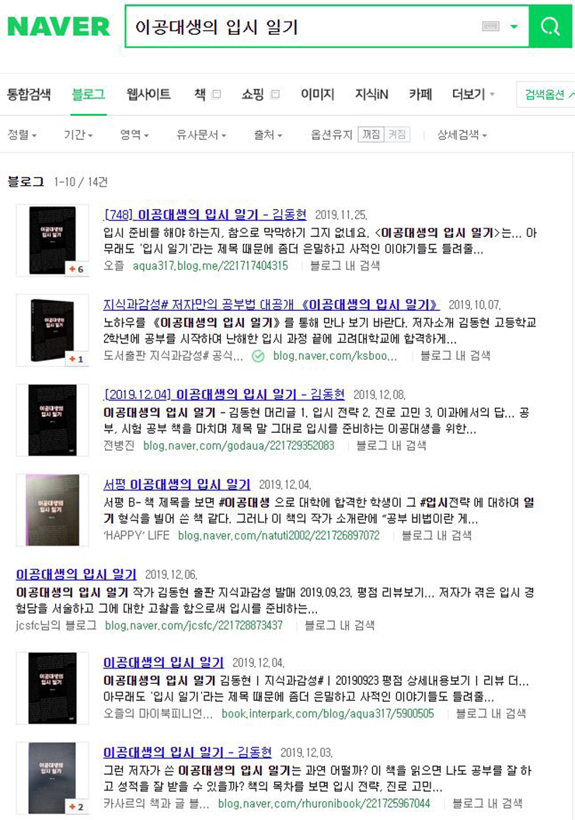Open the 서평 이공대생의 입시 일기 link
The image size is (575, 820).
point(176,484)
